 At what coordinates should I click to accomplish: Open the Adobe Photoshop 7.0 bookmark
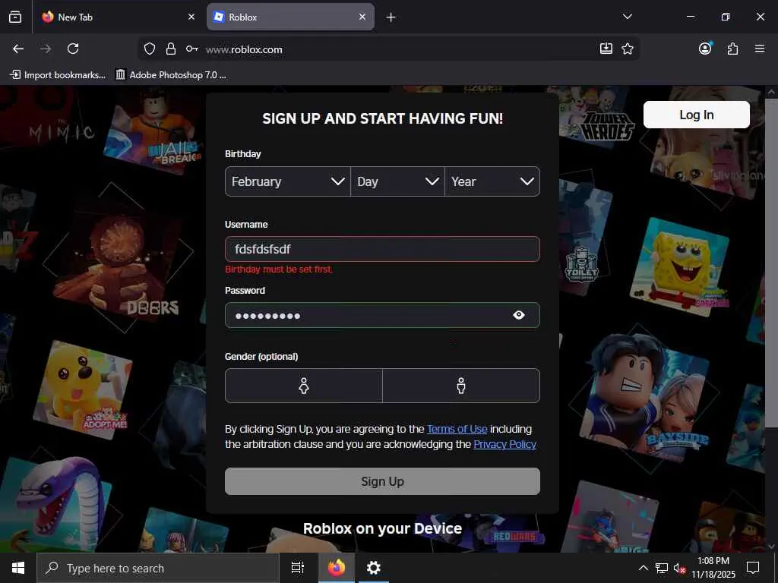pos(171,75)
